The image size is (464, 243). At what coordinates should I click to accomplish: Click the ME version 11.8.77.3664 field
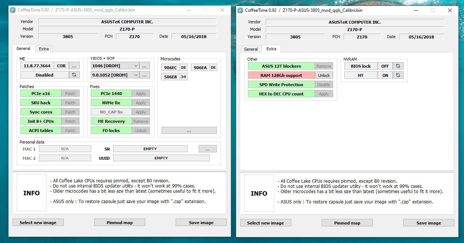click(37, 65)
